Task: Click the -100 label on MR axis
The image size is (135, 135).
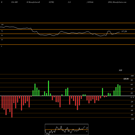Action: tap(132, 119)
